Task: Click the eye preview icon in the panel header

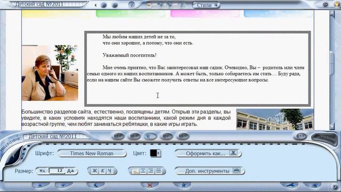Action: point(301,136)
